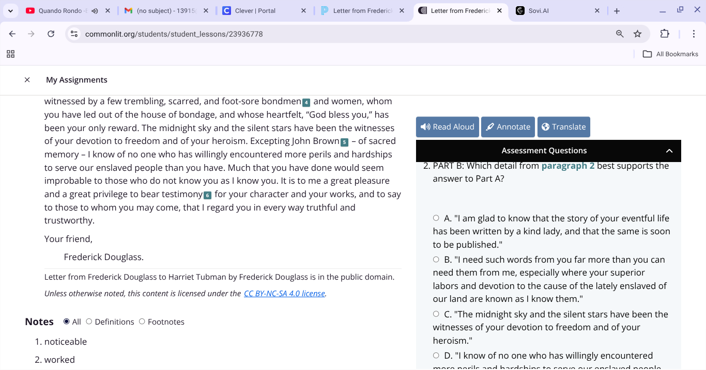
Task: Click the paragraph 2 link in question
Action: click(567, 166)
